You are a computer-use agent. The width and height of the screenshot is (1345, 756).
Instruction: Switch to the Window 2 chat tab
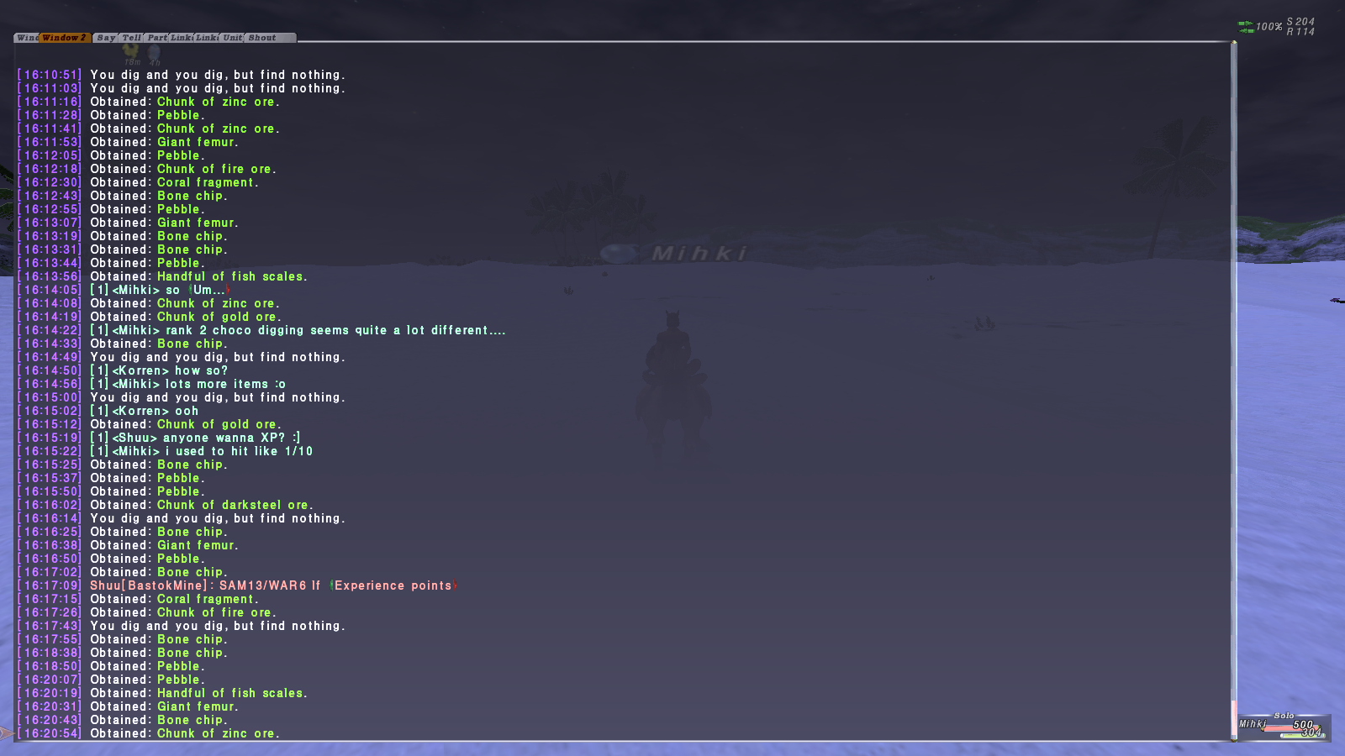[65, 38]
